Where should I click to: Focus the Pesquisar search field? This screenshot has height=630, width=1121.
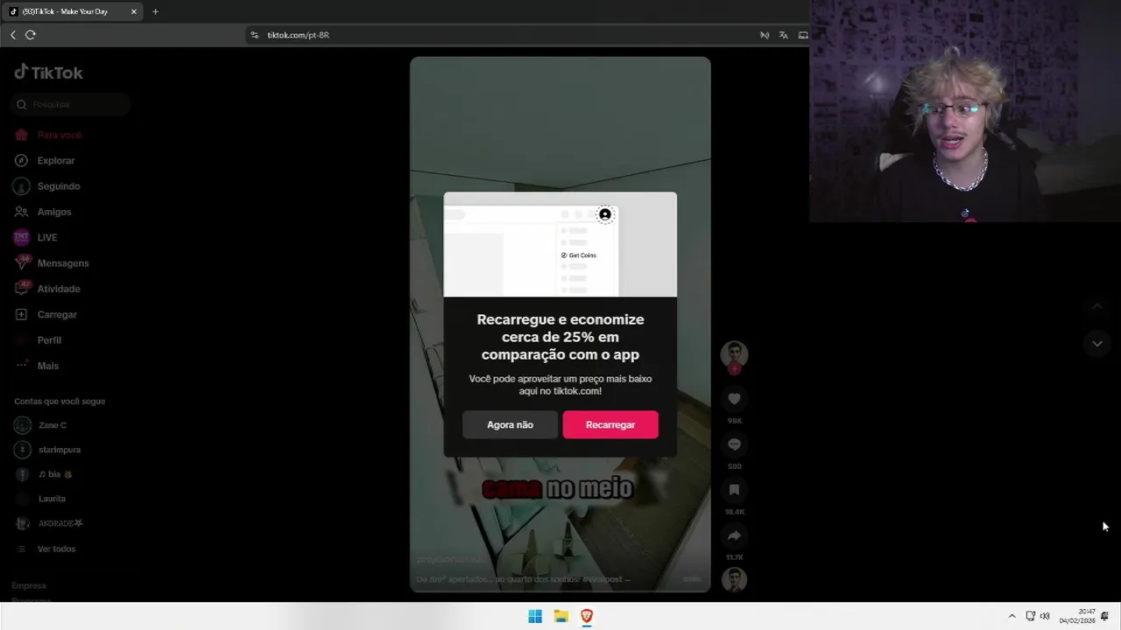71,105
